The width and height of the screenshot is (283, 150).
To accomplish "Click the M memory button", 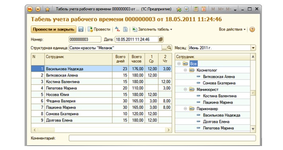I will (213, 9).
